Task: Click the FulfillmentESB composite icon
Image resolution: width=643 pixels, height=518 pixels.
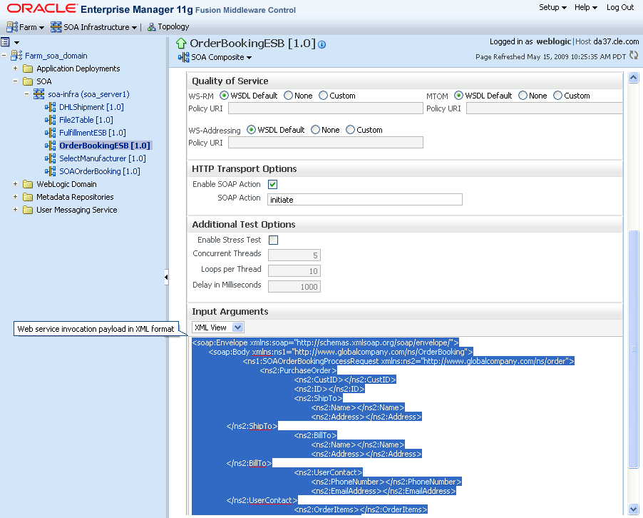Action: 50,133
